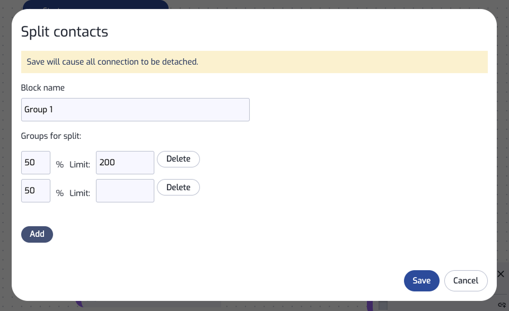Click the second row's Limit label
This screenshot has width=509, height=311.
point(80,193)
